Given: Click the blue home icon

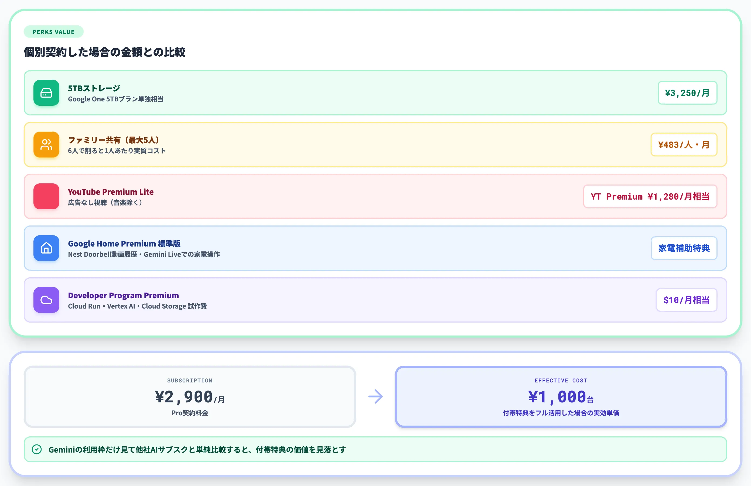Looking at the screenshot, I should coord(46,248).
